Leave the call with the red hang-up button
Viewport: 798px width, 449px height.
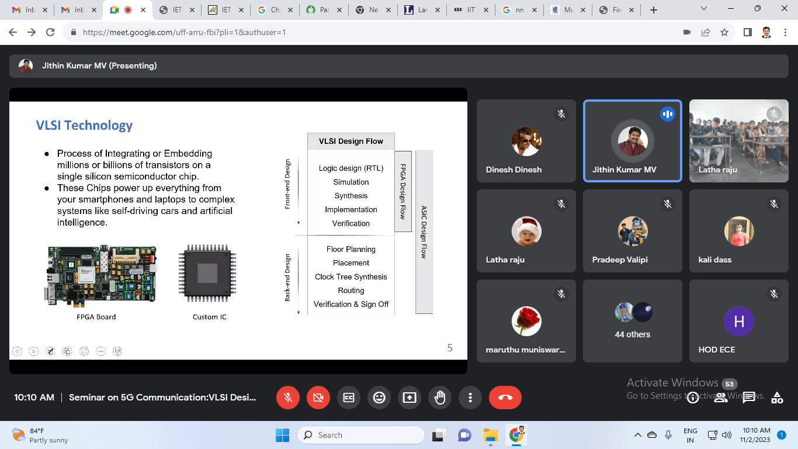tap(505, 398)
